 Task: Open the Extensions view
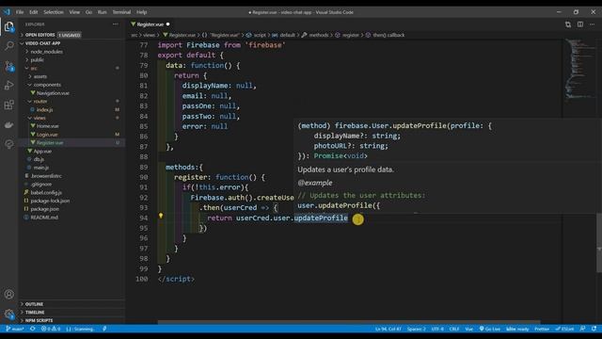click(x=8, y=105)
